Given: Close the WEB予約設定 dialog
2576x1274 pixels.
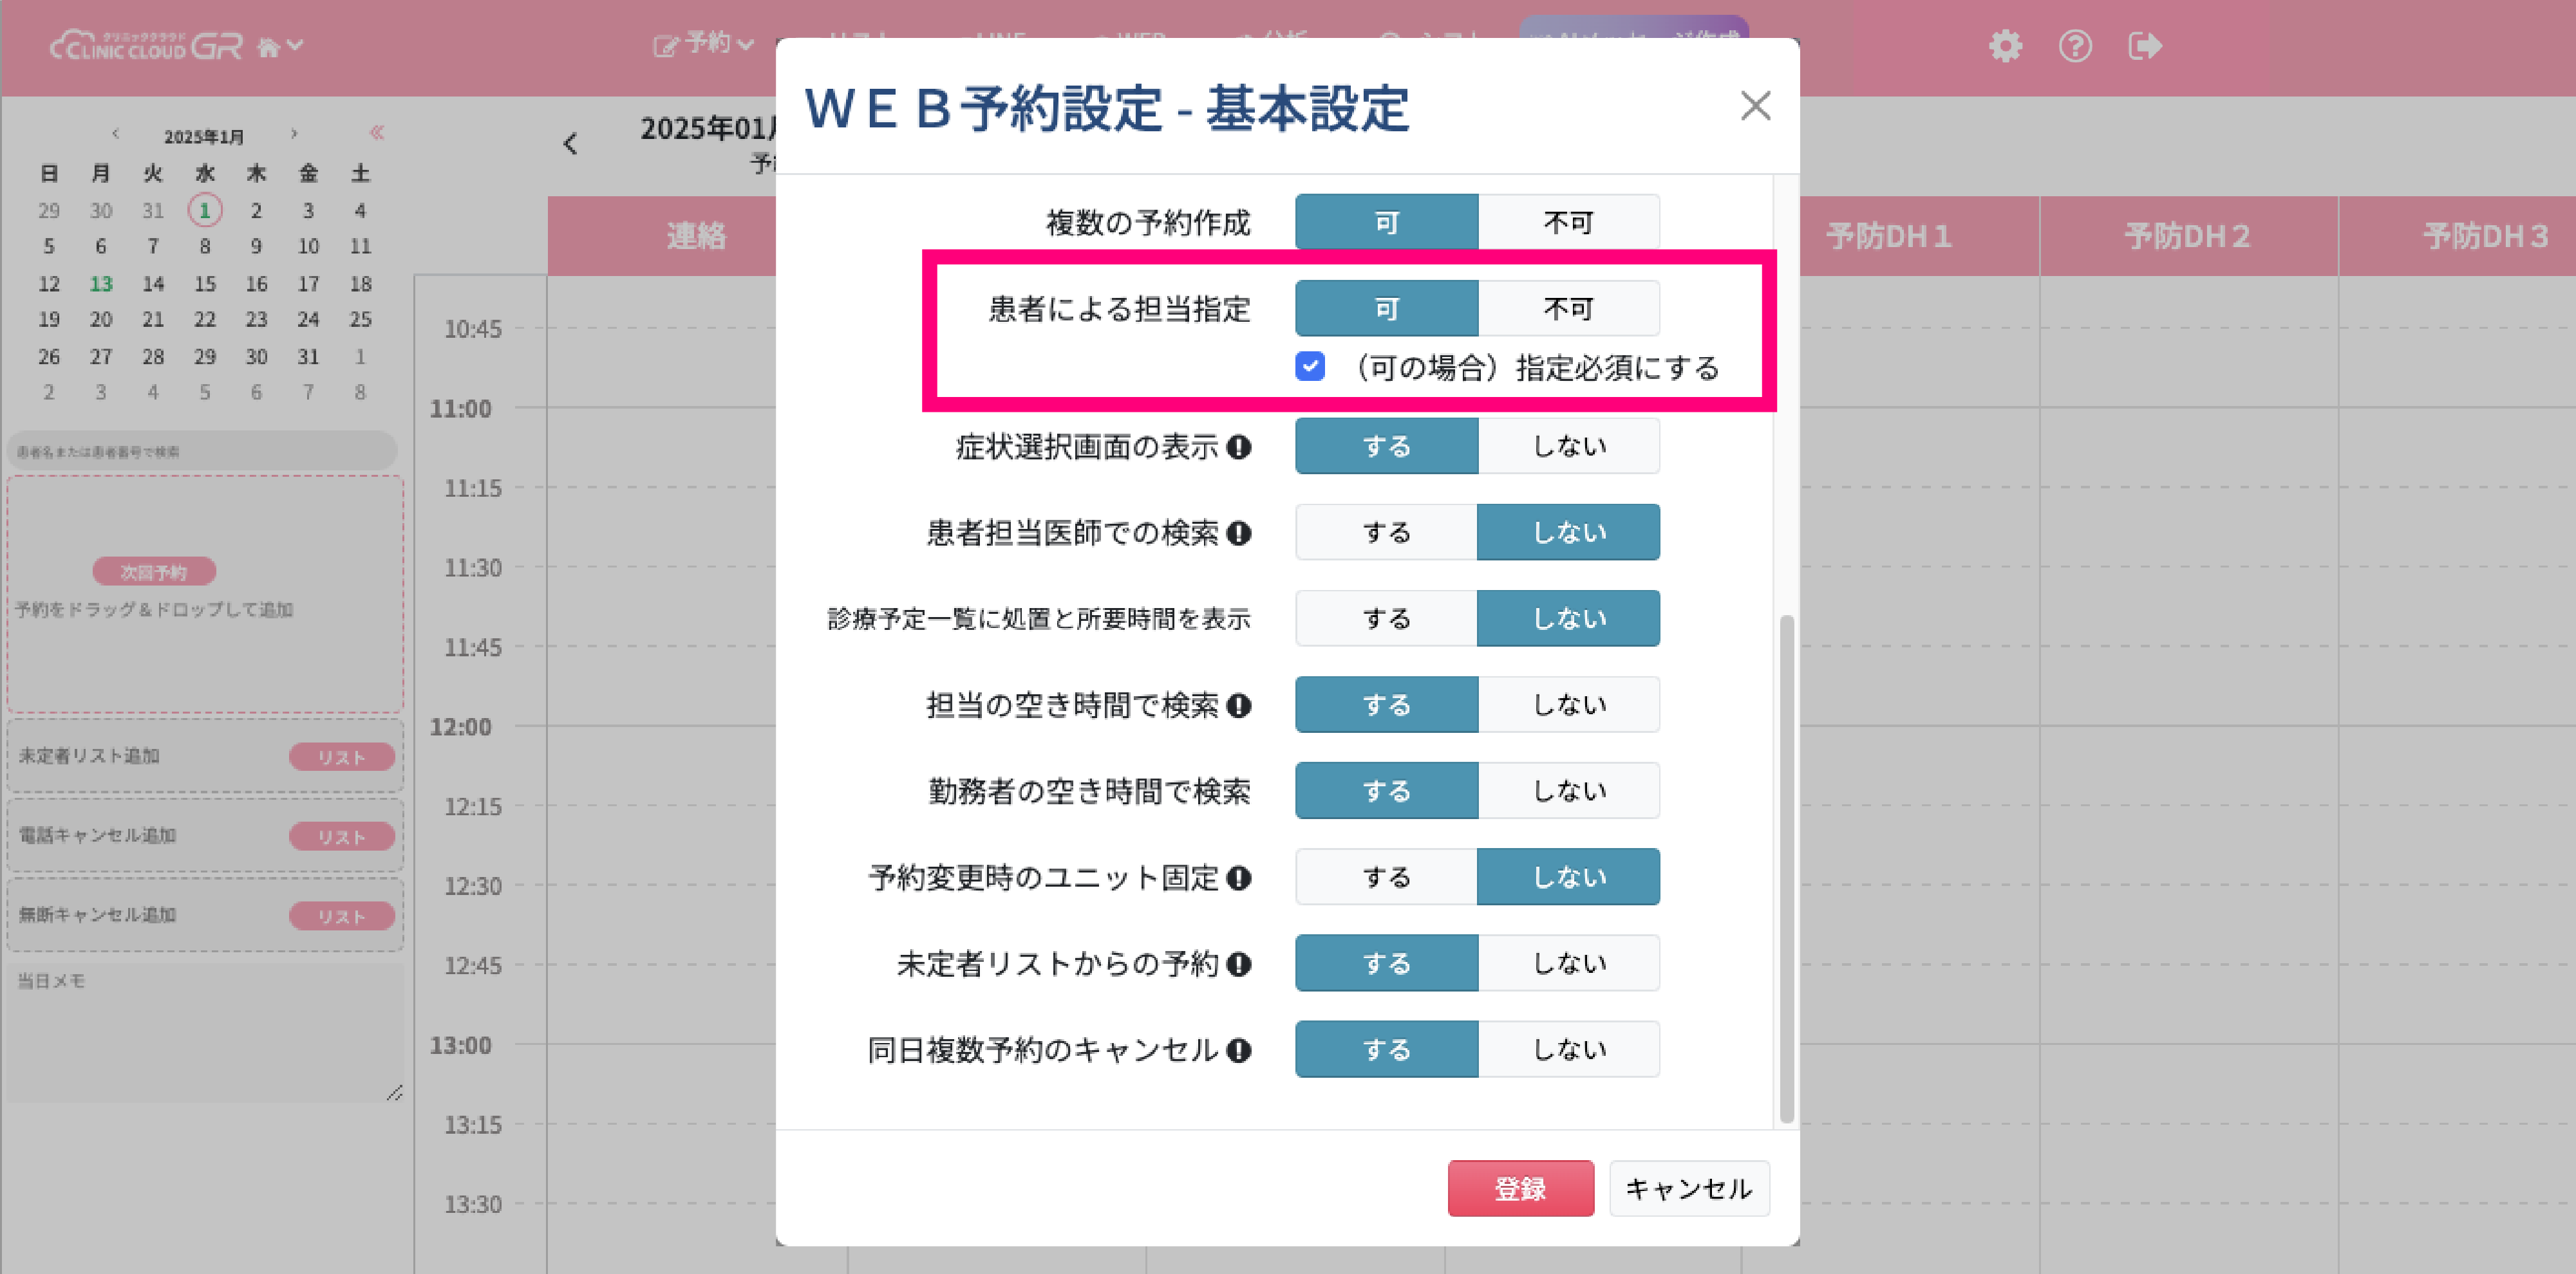Looking at the screenshot, I should (x=1755, y=106).
